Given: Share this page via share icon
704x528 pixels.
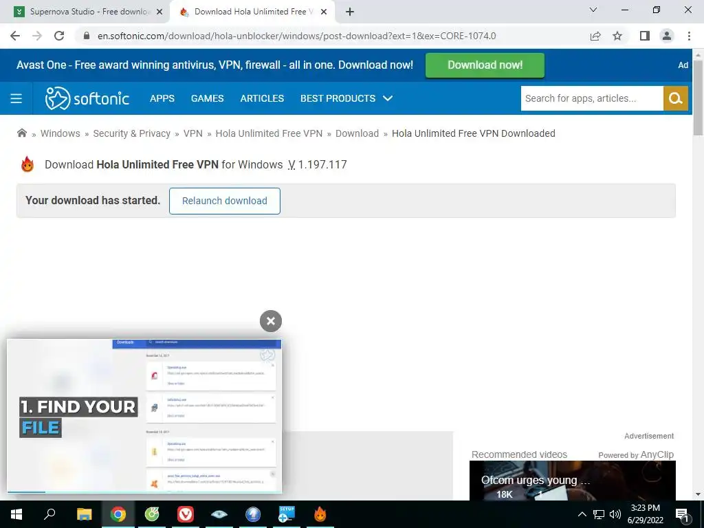Looking at the screenshot, I should [x=595, y=36].
